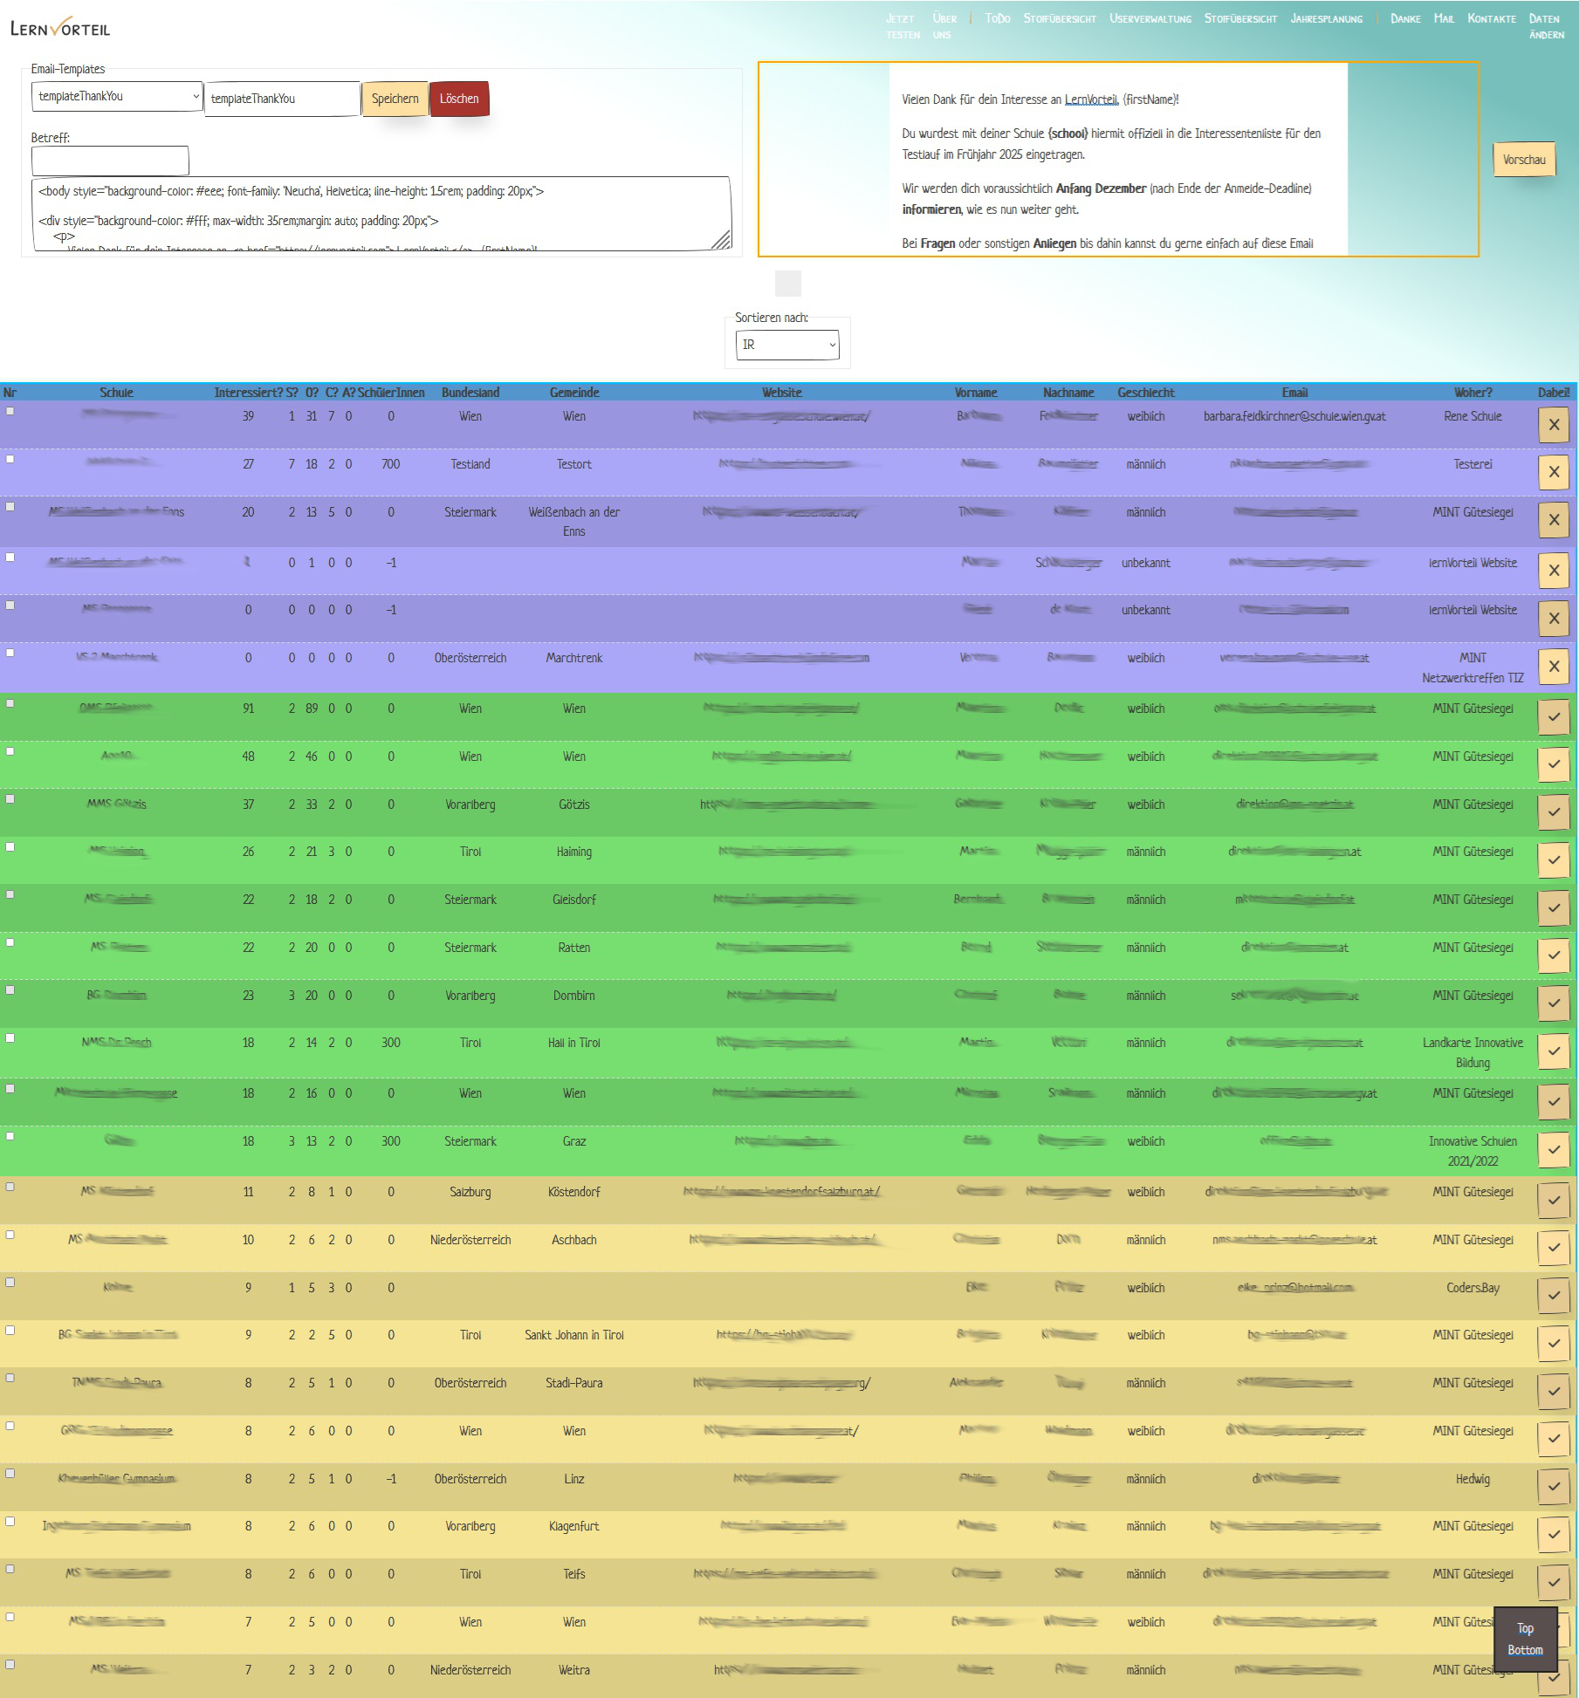This screenshot has height=1698, width=1579.
Task: Tick the checkbox of the first Wien row
Action: (x=10, y=411)
